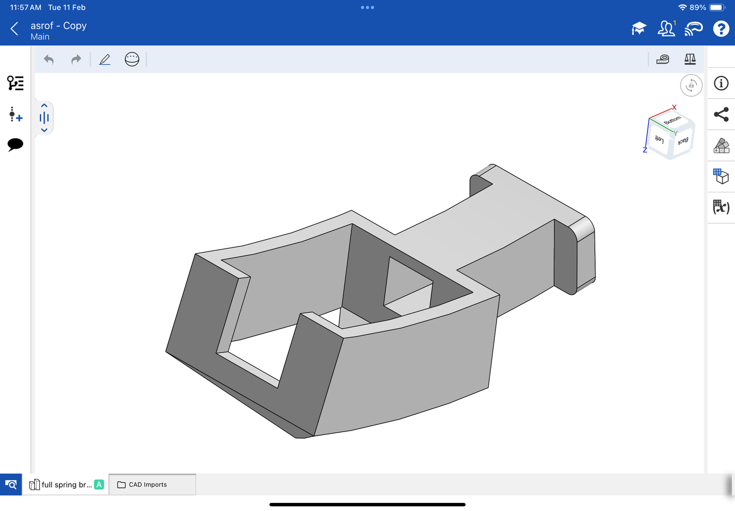Open the Help question mark

[721, 29]
